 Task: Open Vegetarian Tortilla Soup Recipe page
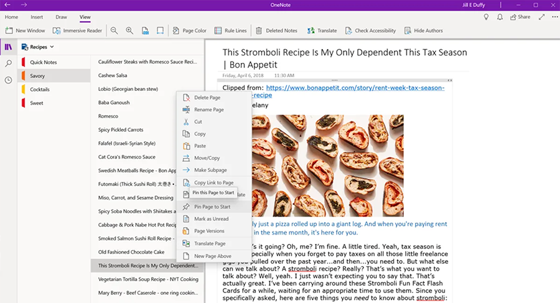coord(147,279)
